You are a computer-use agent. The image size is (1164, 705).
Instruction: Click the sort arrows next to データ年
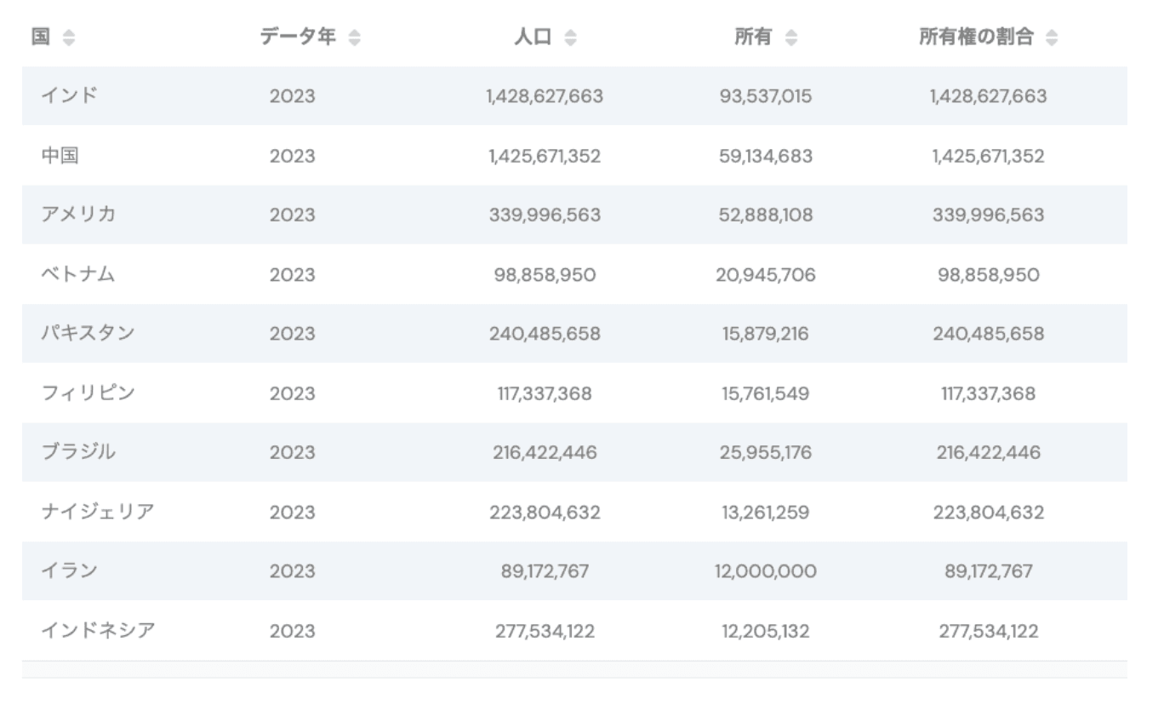coord(354,38)
